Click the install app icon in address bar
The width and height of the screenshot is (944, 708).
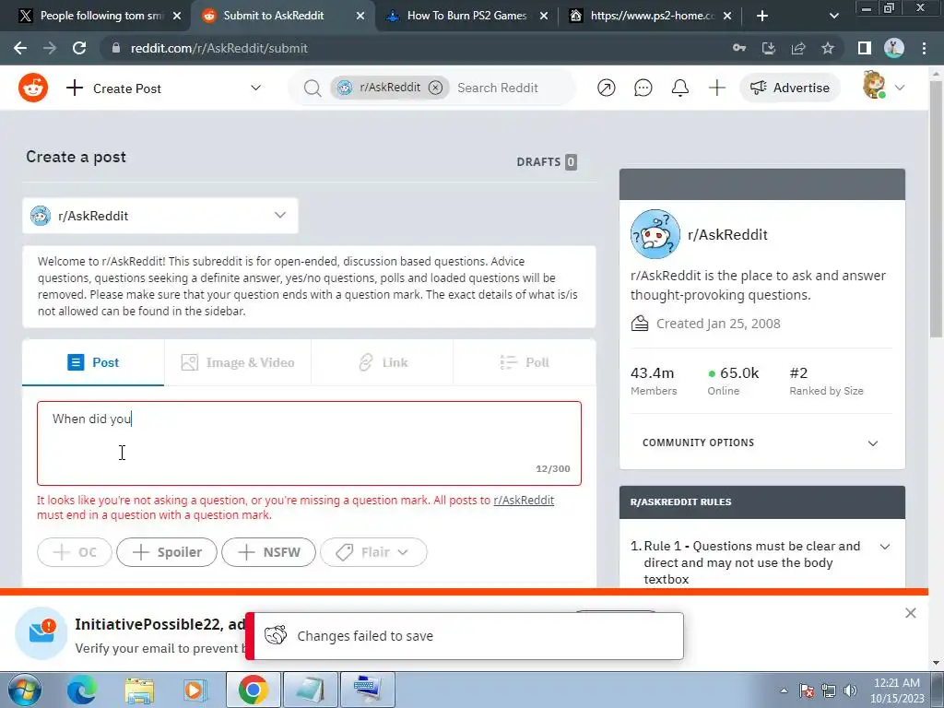769,48
